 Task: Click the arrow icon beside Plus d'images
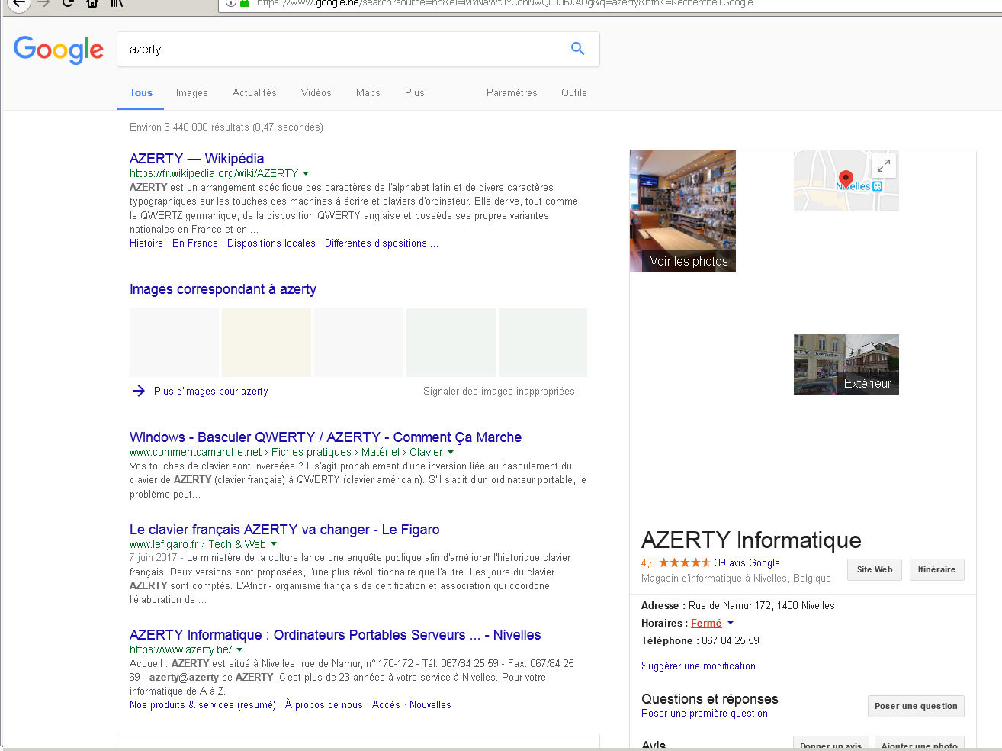[138, 391]
